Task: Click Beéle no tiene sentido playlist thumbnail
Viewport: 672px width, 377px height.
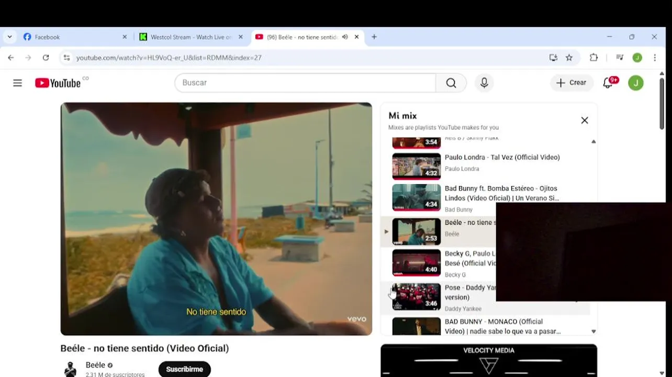Action: (417, 231)
